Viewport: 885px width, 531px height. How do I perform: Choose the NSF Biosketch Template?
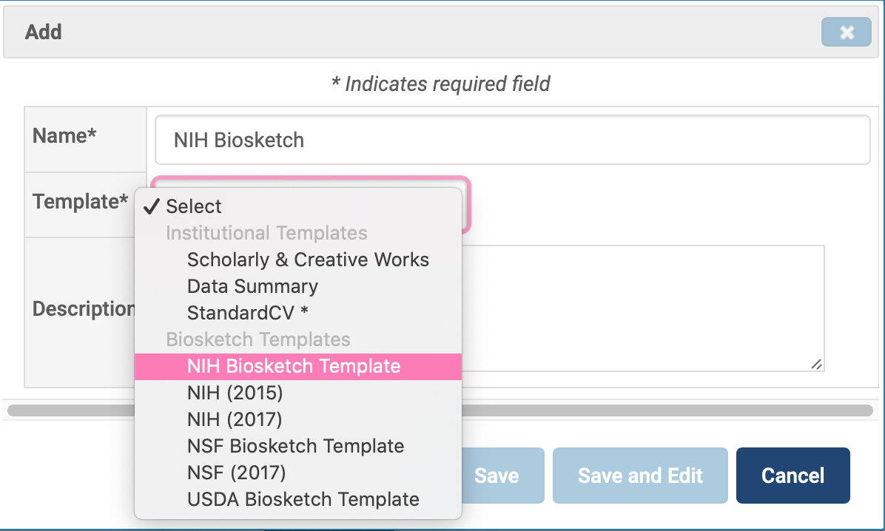[295, 446]
